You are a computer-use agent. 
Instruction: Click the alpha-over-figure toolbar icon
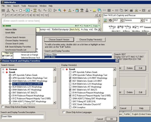click(x=70, y=10)
